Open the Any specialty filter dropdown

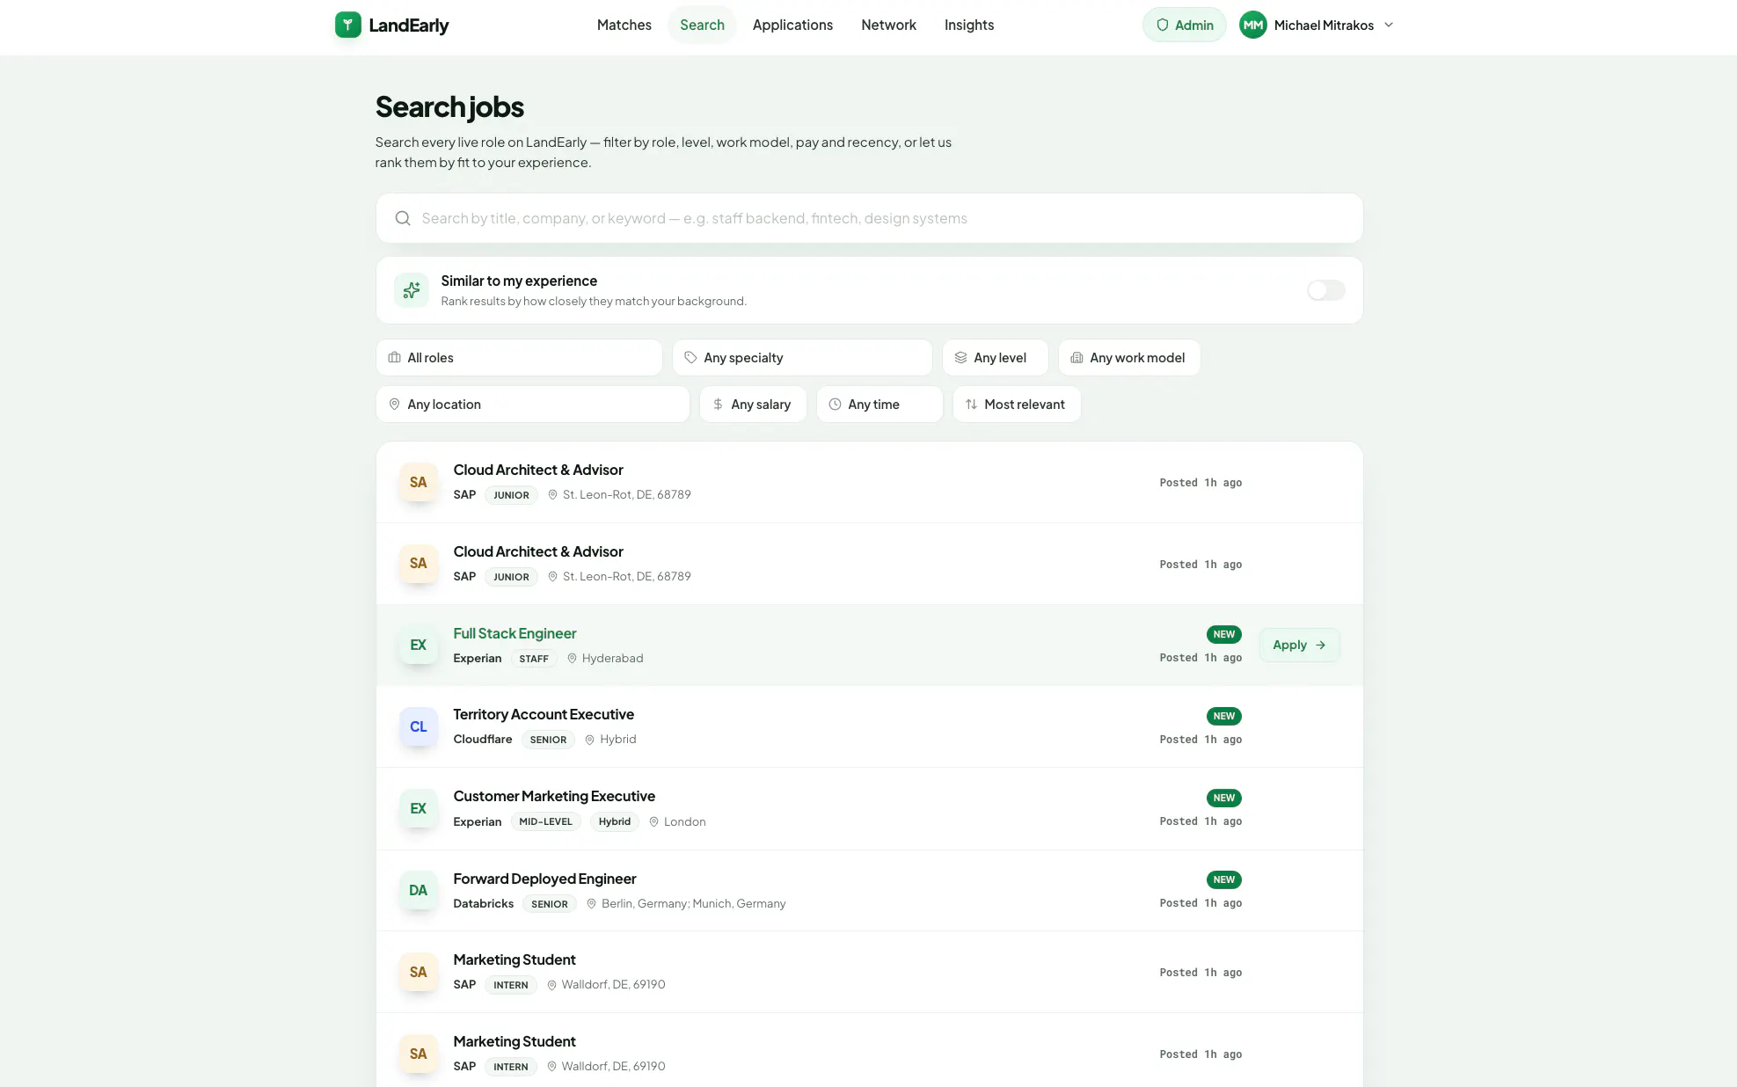(x=802, y=358)
